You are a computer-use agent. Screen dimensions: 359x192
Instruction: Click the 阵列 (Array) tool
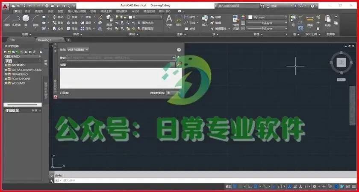86,29
